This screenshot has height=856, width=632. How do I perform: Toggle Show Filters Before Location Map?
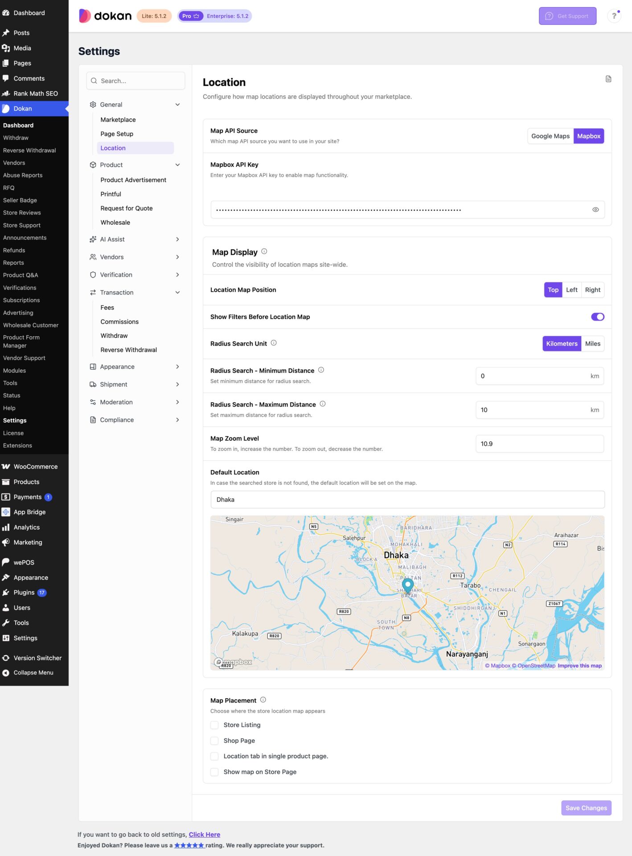597,317
